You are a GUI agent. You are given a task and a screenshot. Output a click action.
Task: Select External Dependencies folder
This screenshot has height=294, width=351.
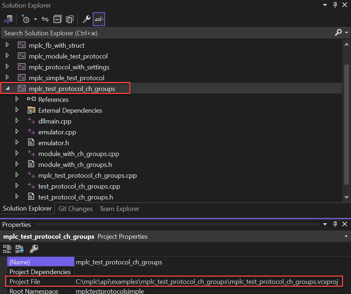[70, 111]
